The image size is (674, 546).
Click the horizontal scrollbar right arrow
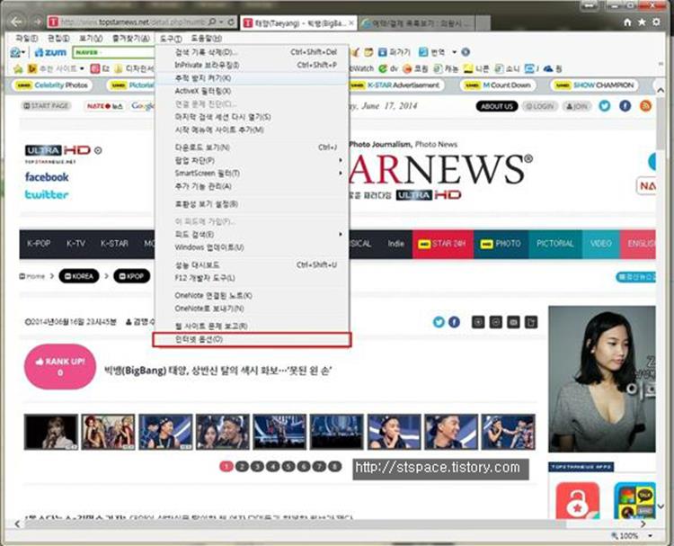643,524
